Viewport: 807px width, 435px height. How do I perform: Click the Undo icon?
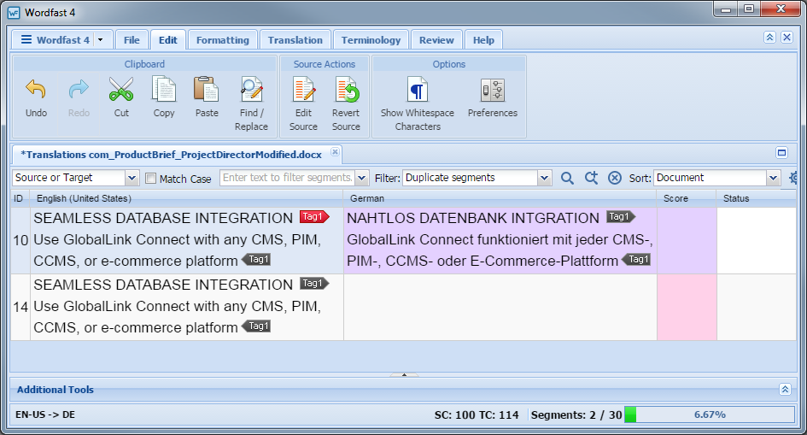pos(36,90)
